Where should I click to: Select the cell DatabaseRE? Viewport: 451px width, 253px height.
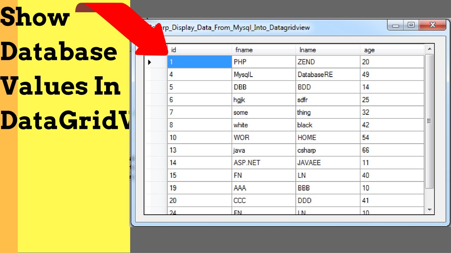click(328, 74)
